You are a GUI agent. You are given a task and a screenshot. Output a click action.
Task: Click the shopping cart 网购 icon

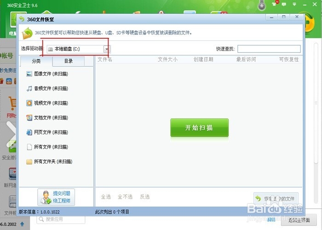point(12,103)
